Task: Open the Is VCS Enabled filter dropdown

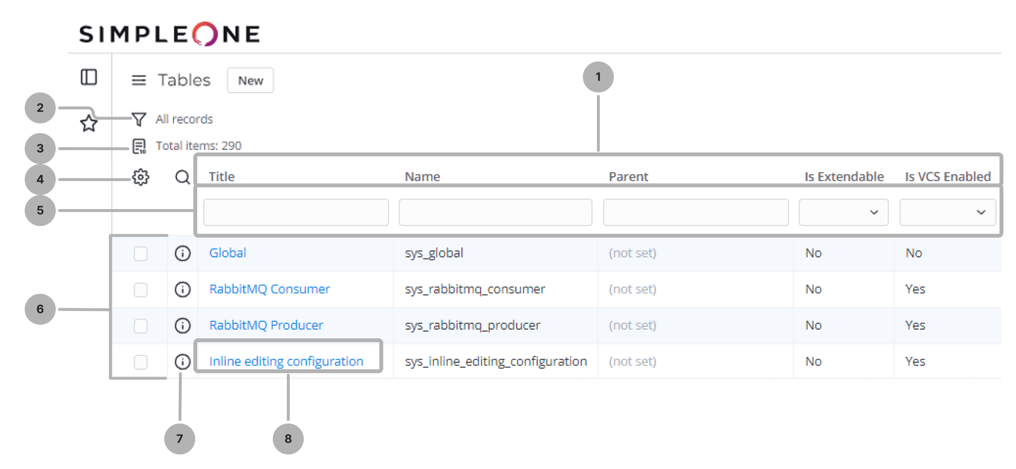Action: (947, 212)
